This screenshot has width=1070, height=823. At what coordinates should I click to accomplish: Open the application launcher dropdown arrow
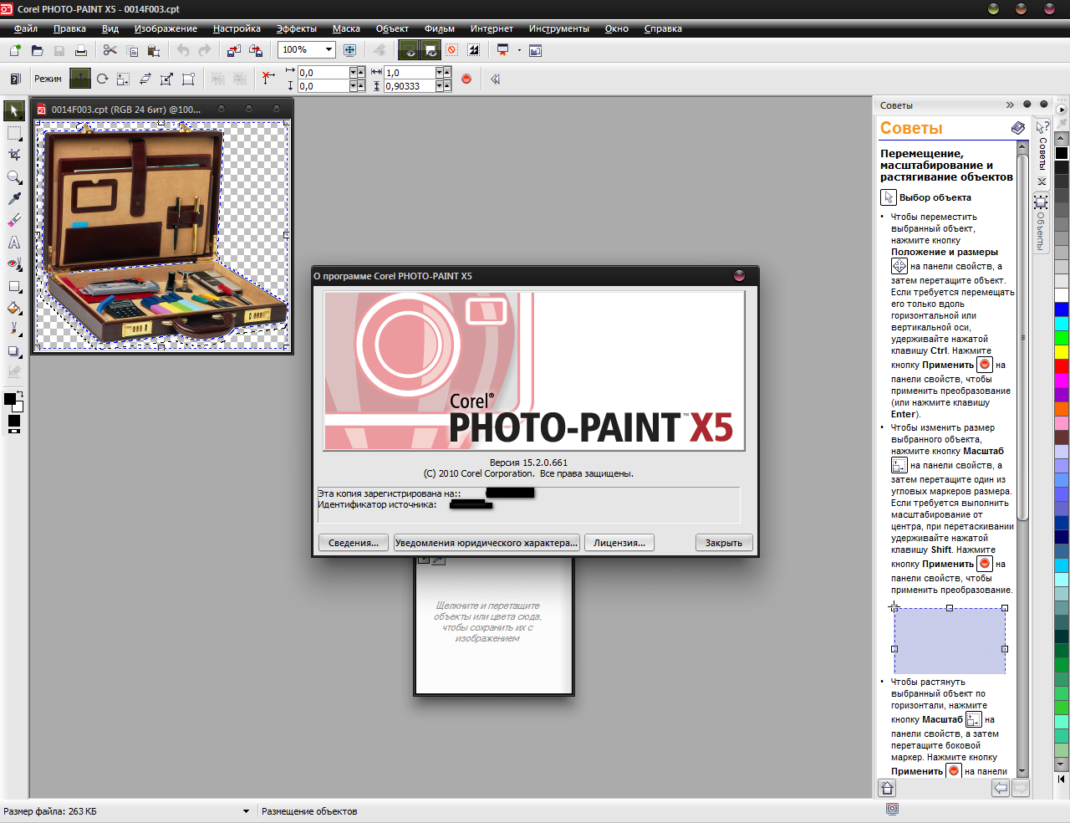[519, 50]
